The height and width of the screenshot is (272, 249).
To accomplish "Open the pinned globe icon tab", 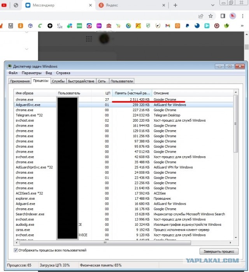I will [16, 5].
